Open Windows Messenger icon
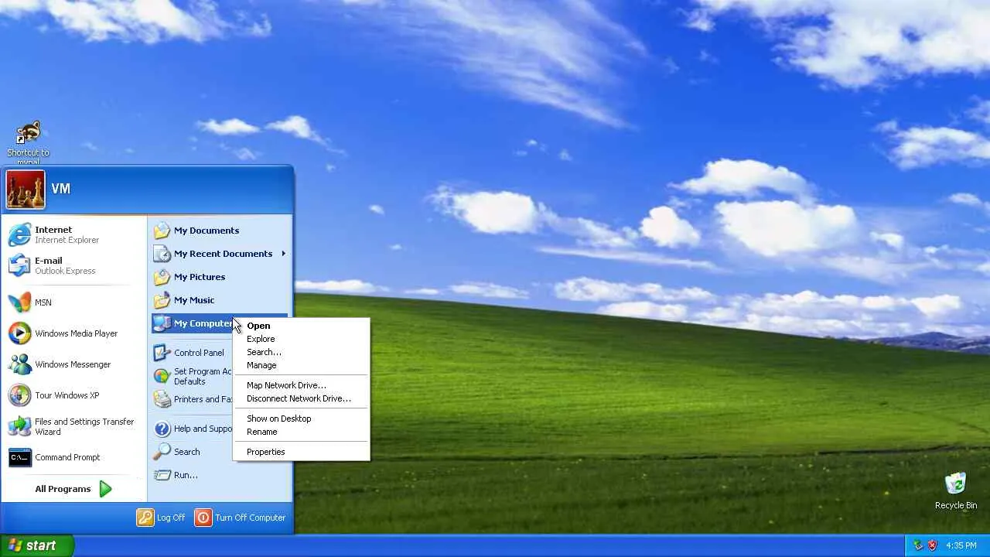990x557 pixels. (x=20, y=364)
